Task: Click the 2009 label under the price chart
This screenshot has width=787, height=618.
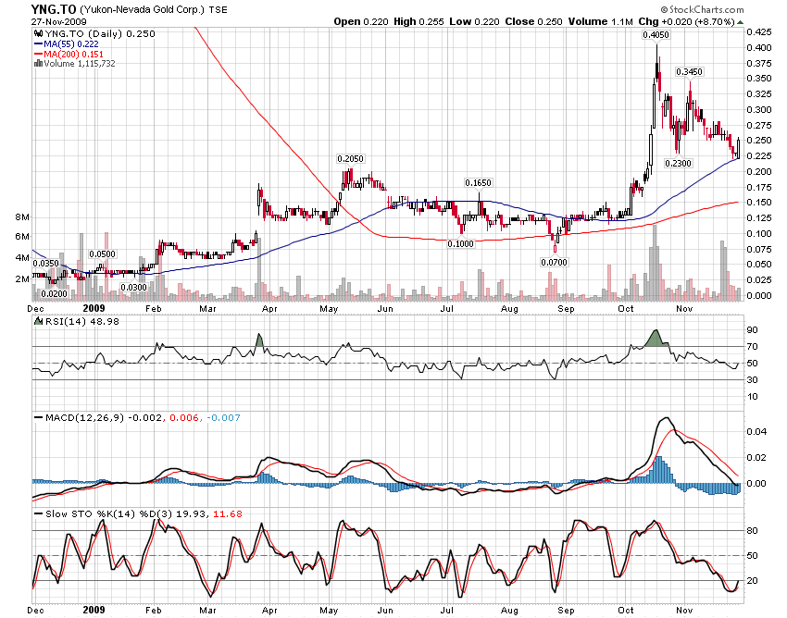Action: click(94, 308)
